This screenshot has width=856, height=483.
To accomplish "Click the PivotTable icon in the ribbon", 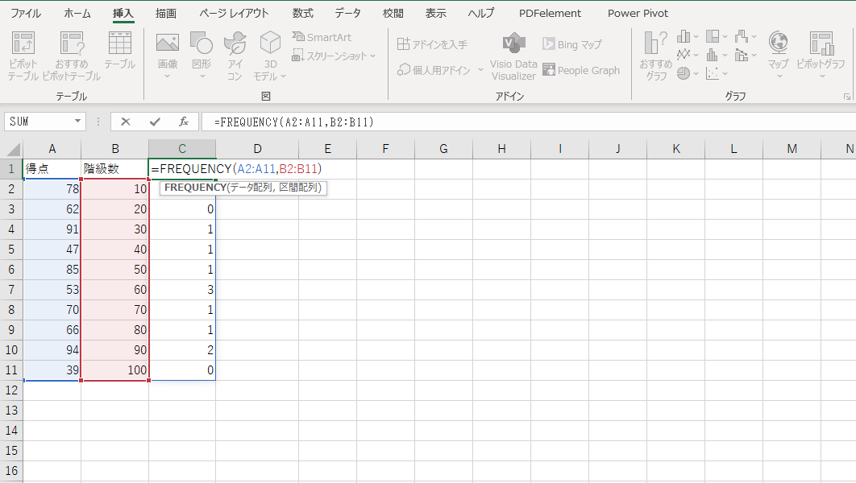I will tap(23, 55).
